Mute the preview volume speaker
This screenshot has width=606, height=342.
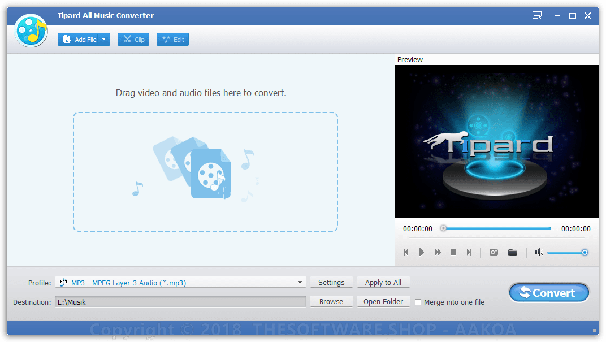[538, 252]
